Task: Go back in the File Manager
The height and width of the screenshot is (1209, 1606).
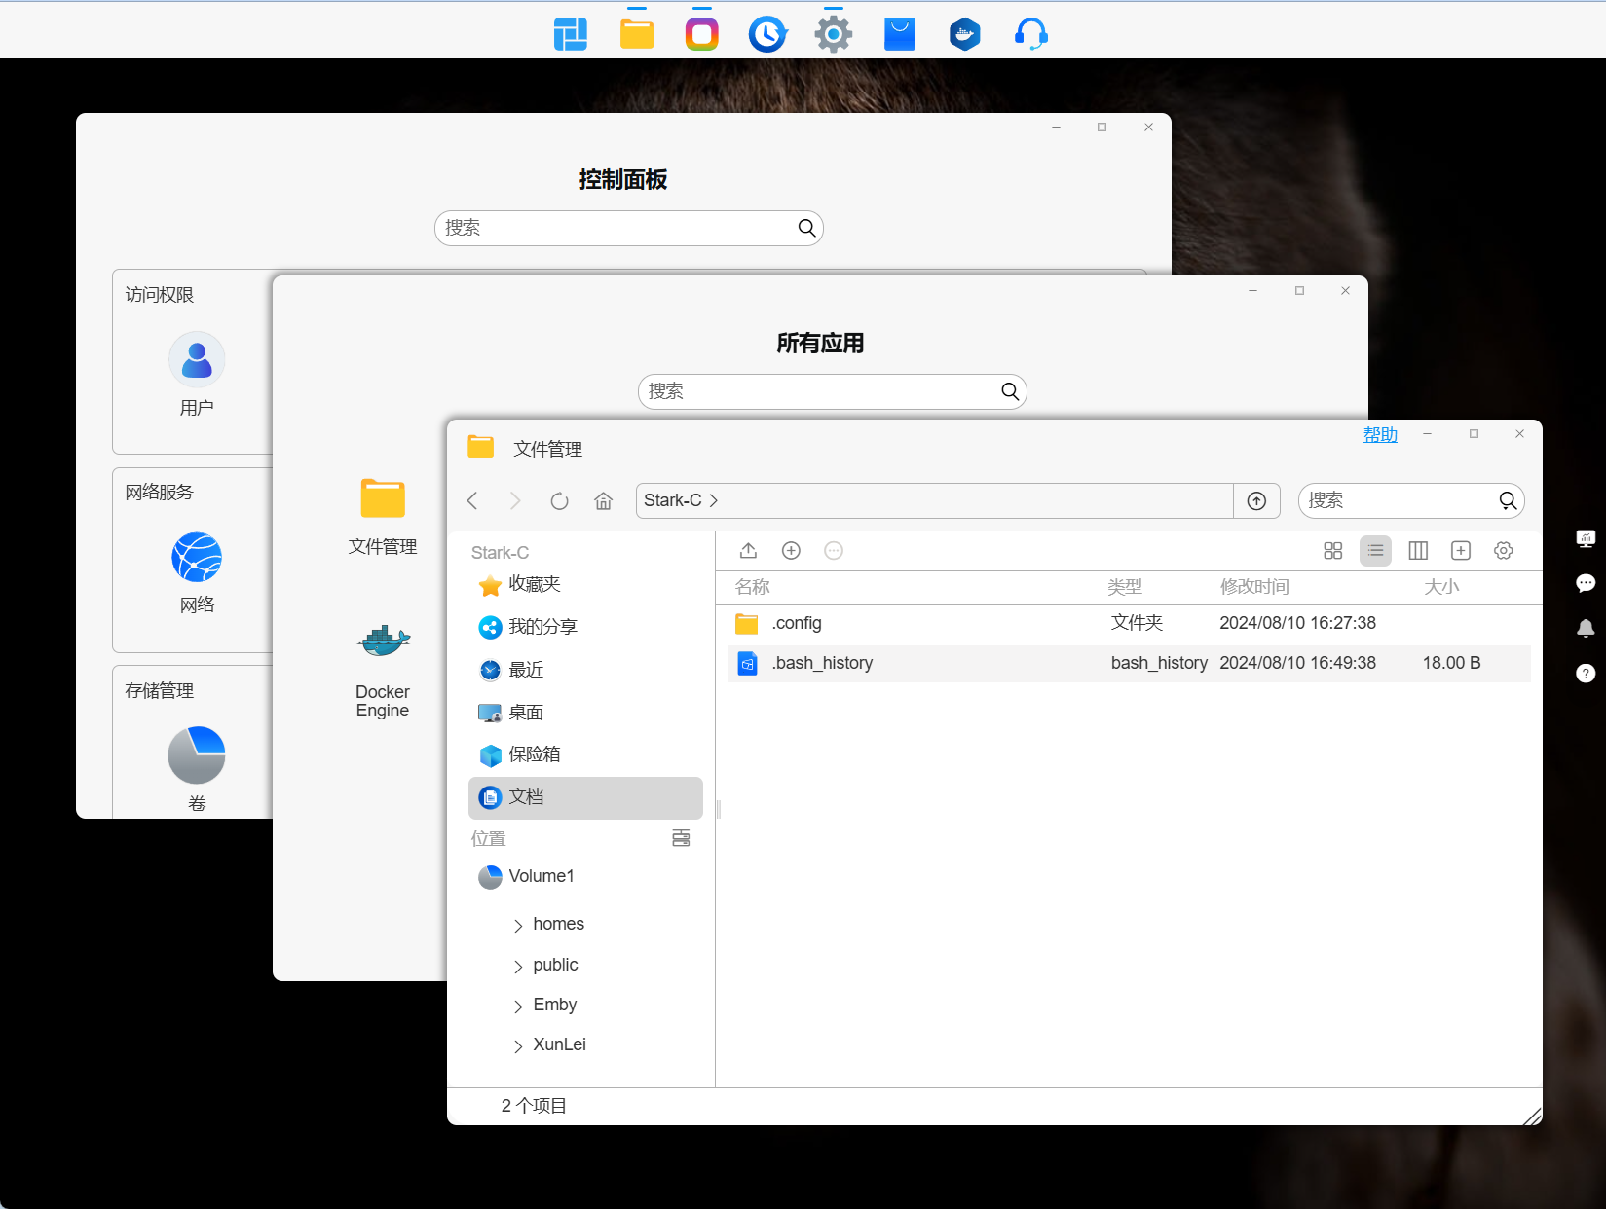Action: pos(472,500)
